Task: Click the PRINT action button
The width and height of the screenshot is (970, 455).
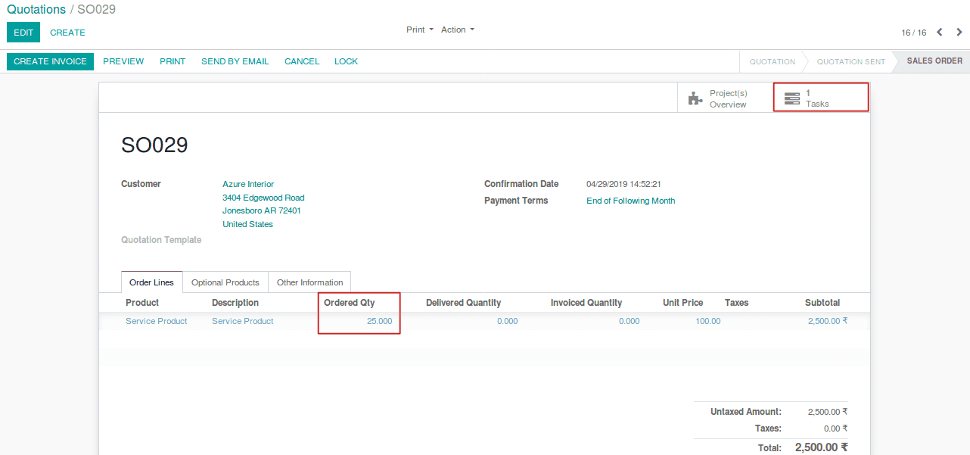Action: (173, 61)
